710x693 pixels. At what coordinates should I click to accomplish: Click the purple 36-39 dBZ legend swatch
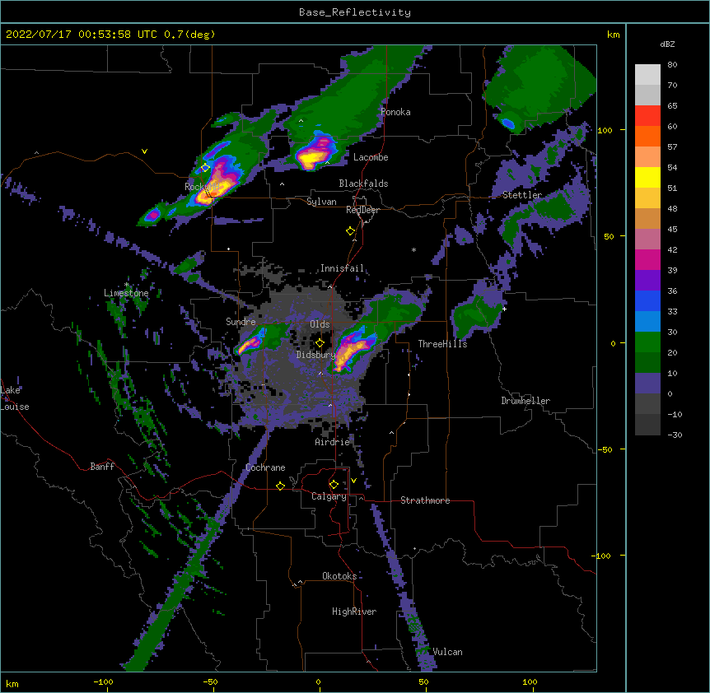[x=647, y=281]
